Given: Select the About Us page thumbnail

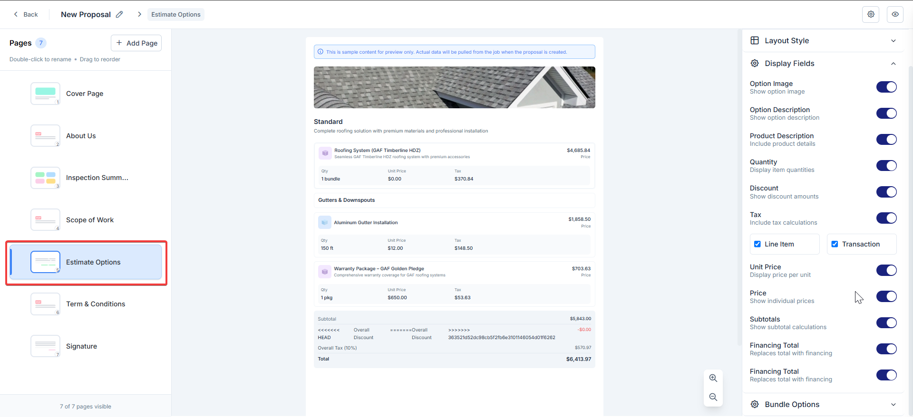Looking at the screenshot, I should 45,136.
